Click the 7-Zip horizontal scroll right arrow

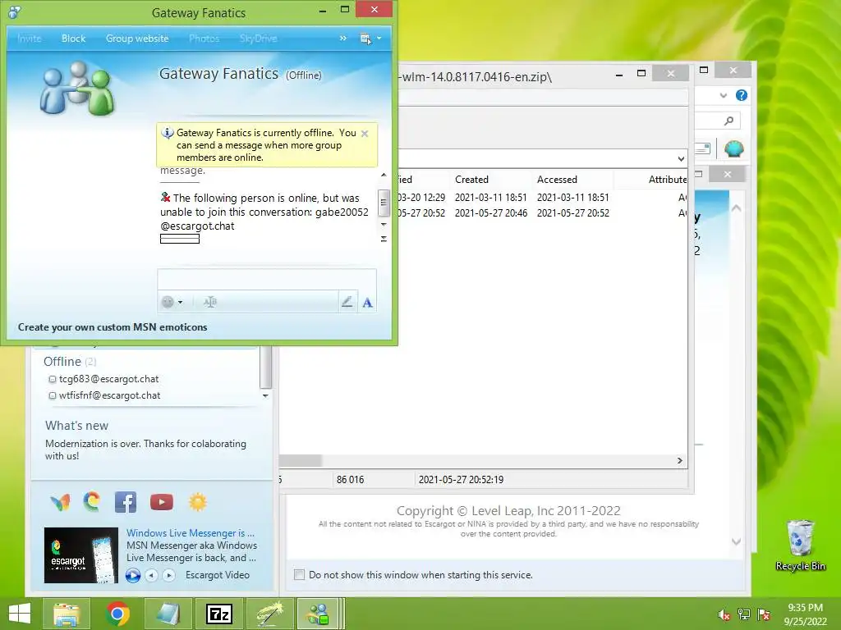point(680,461)
